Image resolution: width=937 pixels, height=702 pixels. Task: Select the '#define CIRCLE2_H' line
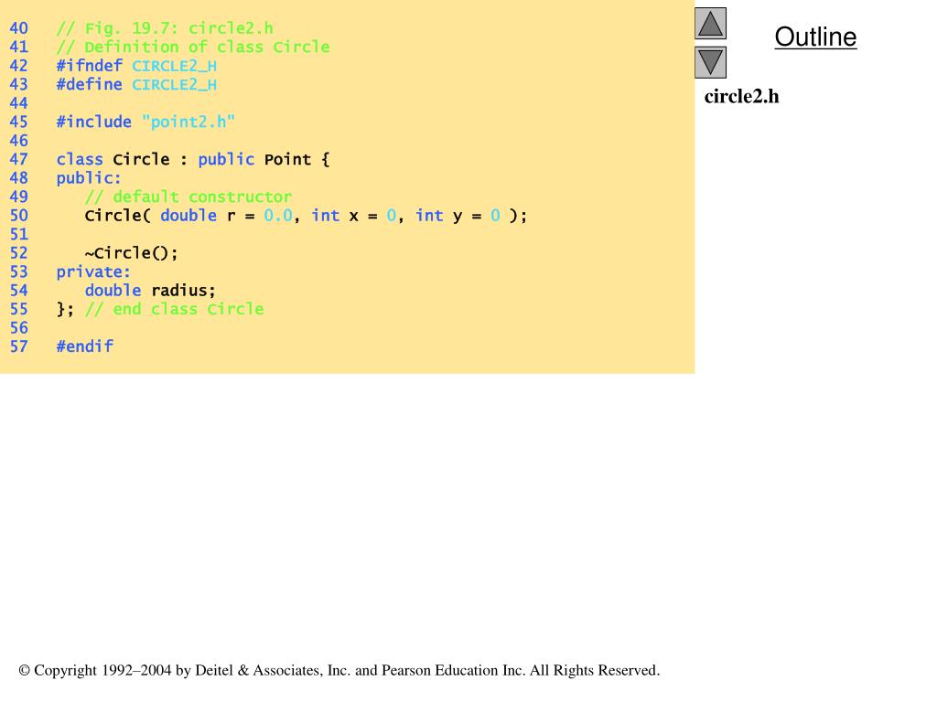click(136, 85)
